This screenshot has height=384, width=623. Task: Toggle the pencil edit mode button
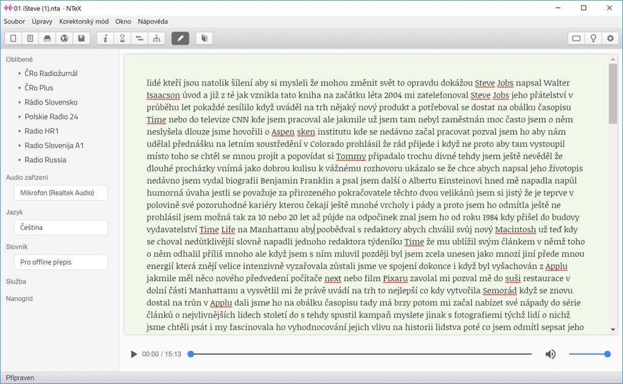tap(180, 38)
